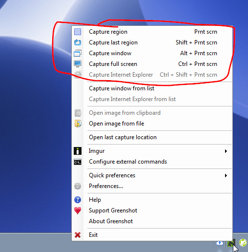The width and height of the screenshot is (248, 252).
Task: Choose Capture full screen
Action: click(152, 64)
